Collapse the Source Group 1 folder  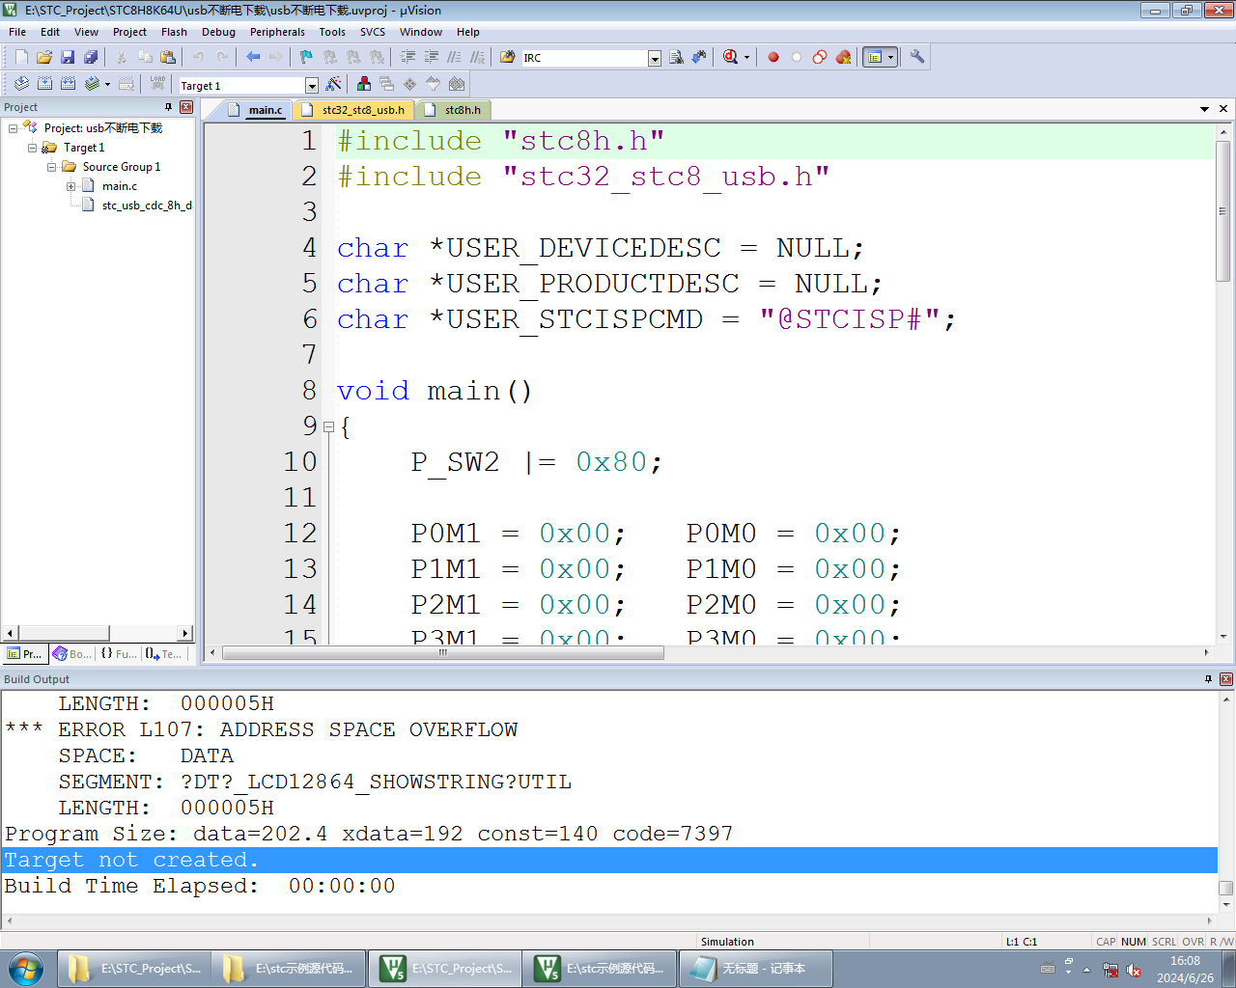[52, 167]
